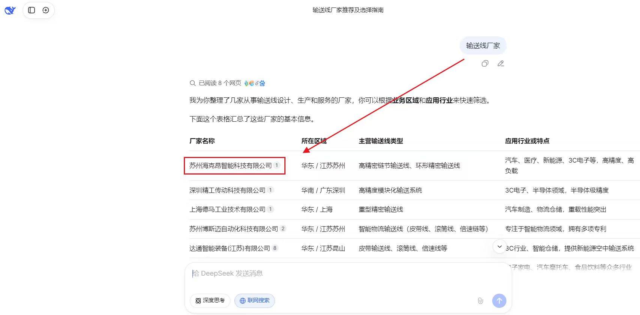Image resolution: width=640 pixels, height=315 pixels.
Task: Start a new chat with plus icon
Action: tap(46, 10)
